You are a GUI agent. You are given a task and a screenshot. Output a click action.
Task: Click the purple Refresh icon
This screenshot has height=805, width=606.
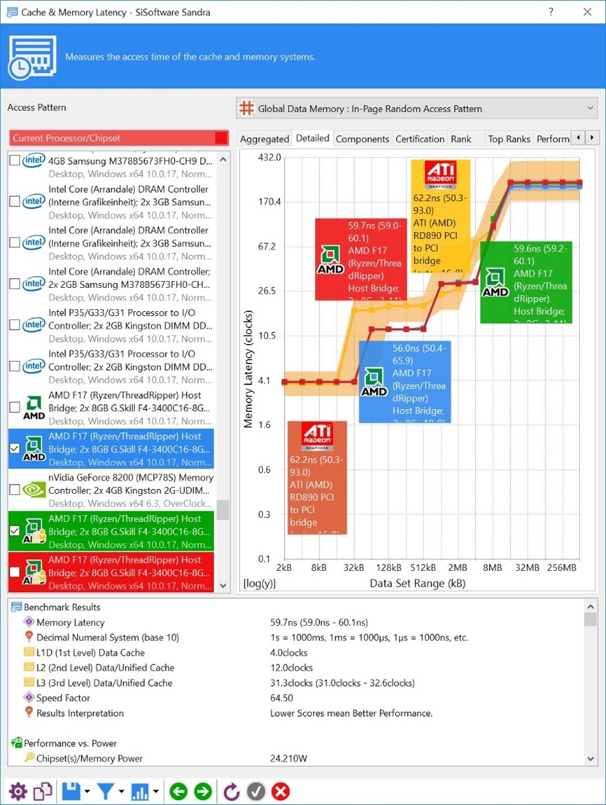click(x=232, y=791)
